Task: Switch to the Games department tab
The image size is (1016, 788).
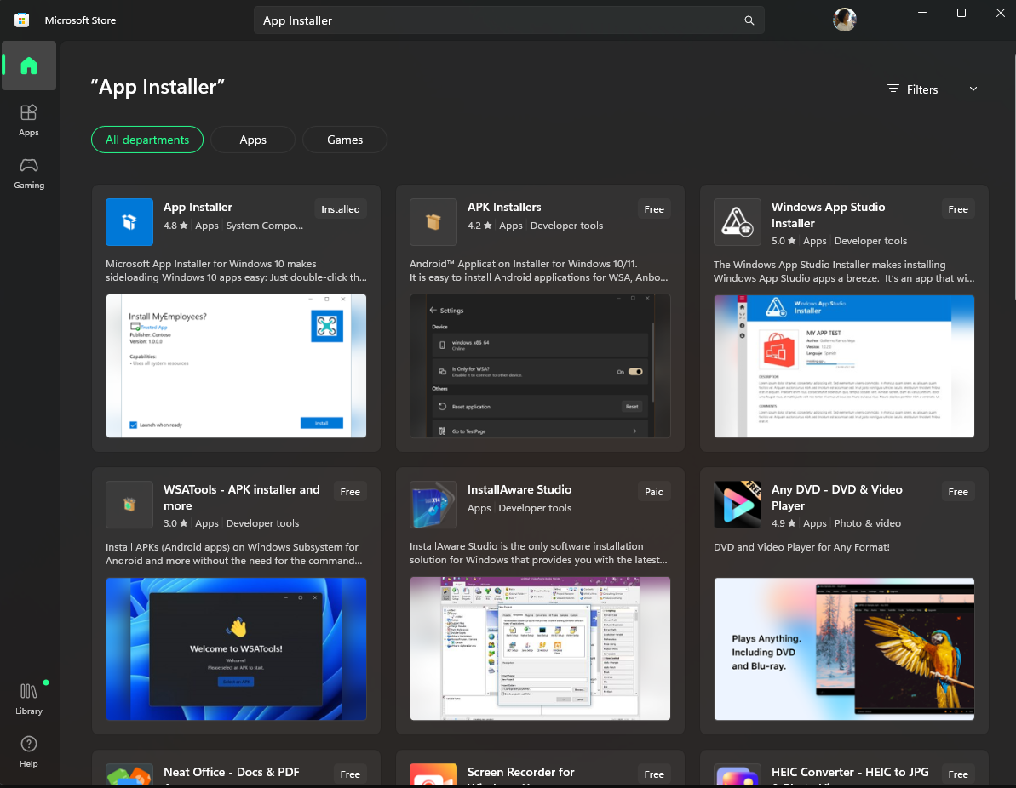Action: [344, 139]
